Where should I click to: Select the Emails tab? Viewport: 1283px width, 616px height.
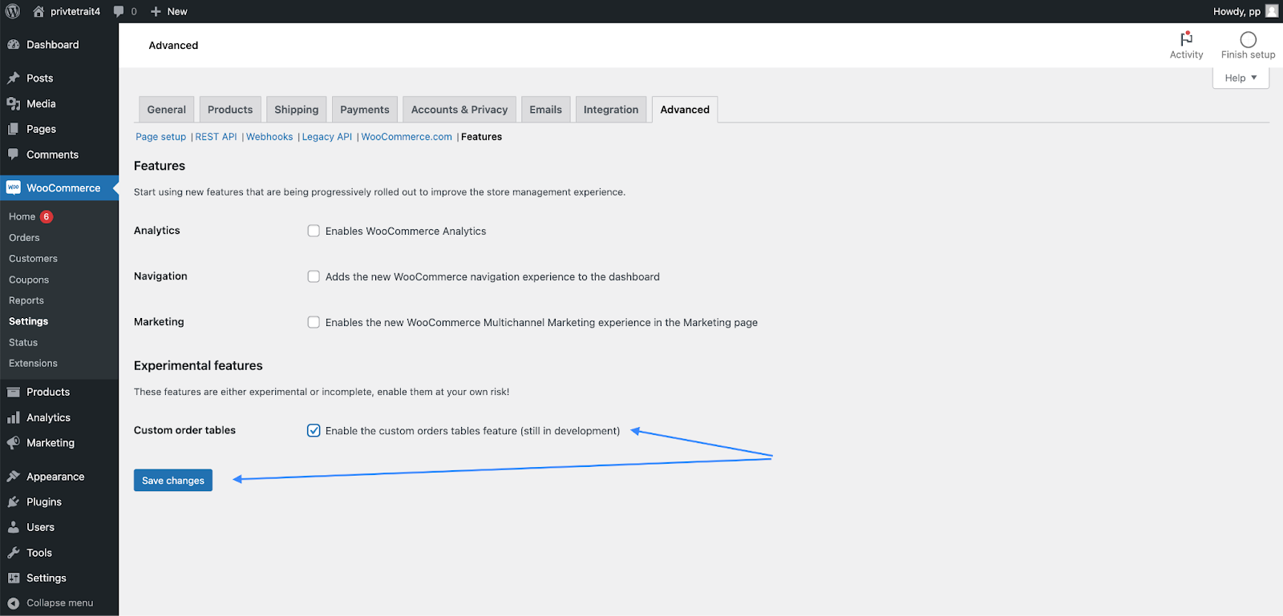click(x=545, y=110)
